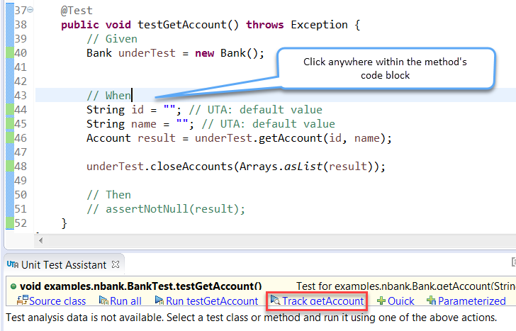Screen dimensions: 516x331
Task: Choose the Quick action link
Action: [401, 301]
